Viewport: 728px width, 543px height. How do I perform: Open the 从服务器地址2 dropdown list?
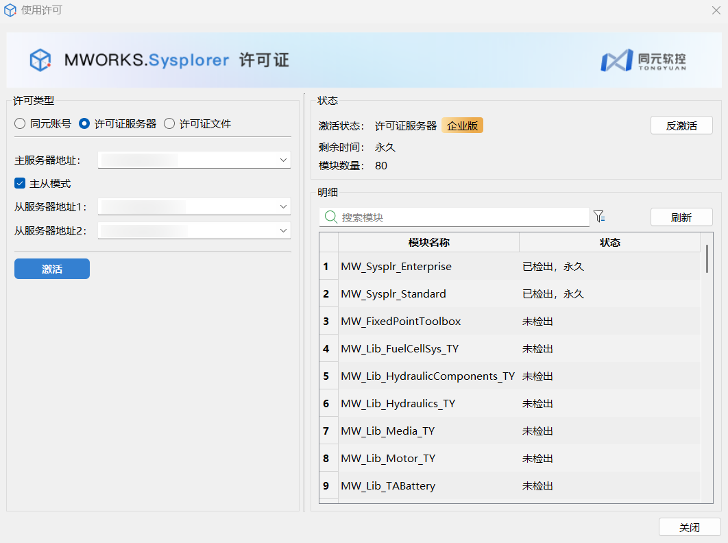click(283, 230)
